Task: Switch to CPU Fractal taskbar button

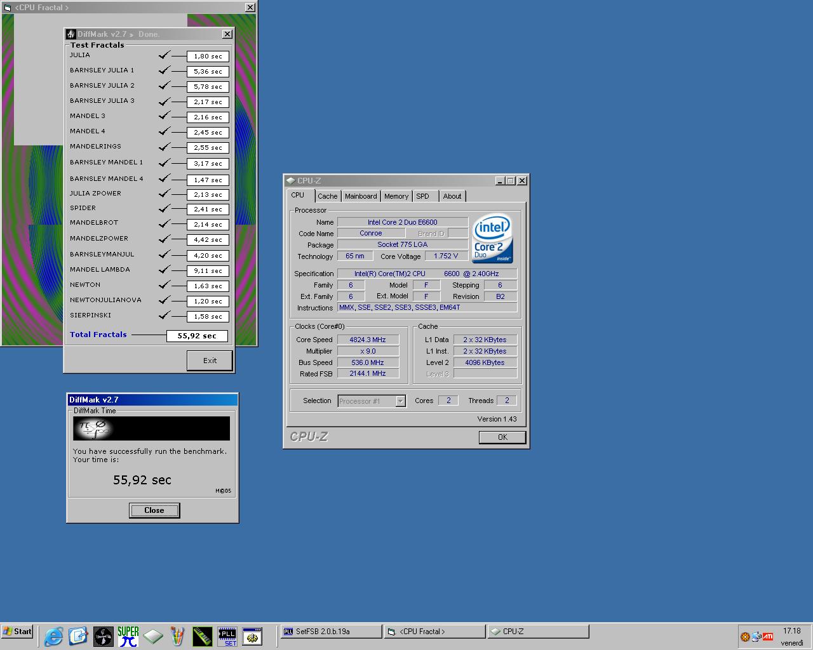Action: click(x=434, y=632)
